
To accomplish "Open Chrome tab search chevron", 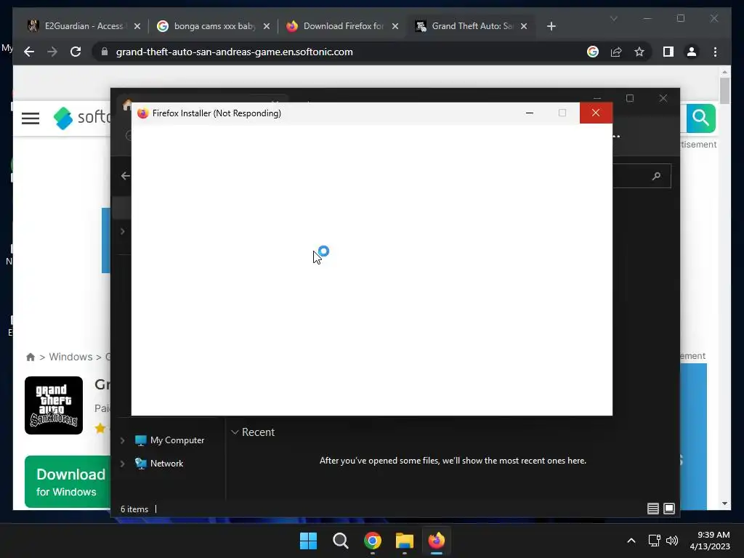I will (x=613, y=18).
